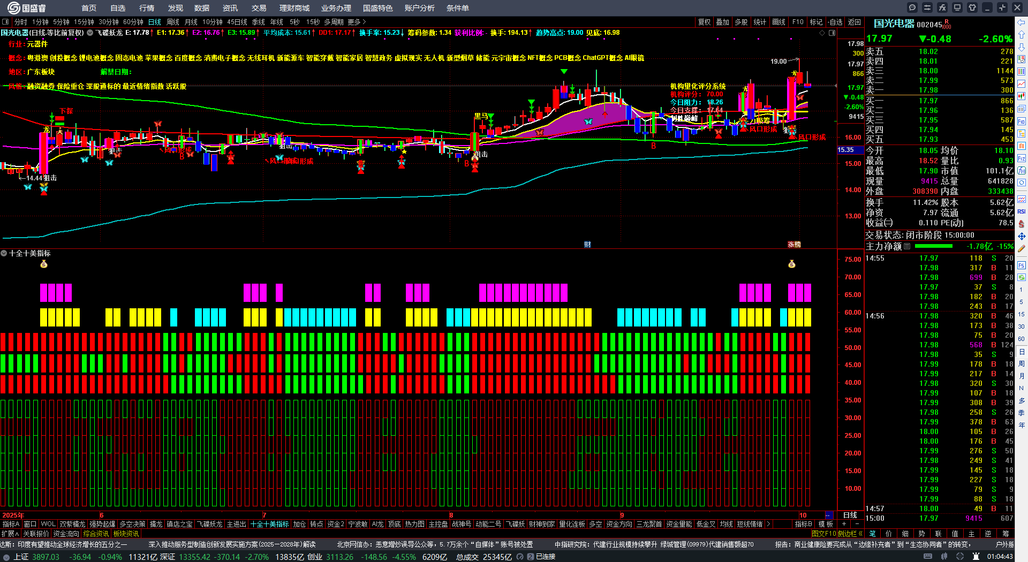Open the settings sliders icon in title bar
The width and height of the screenshot is (1028, 562).
coord(927,7)
